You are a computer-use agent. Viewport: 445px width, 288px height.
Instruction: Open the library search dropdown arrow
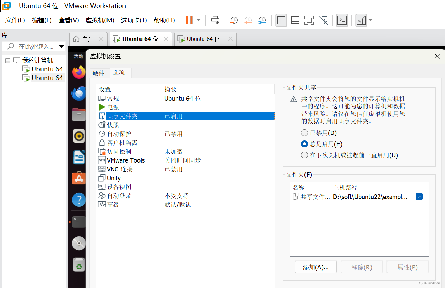coord(61,46)
